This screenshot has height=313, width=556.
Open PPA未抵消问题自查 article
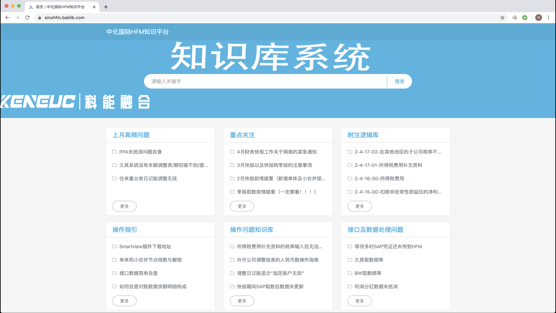[x=140, y=152]
